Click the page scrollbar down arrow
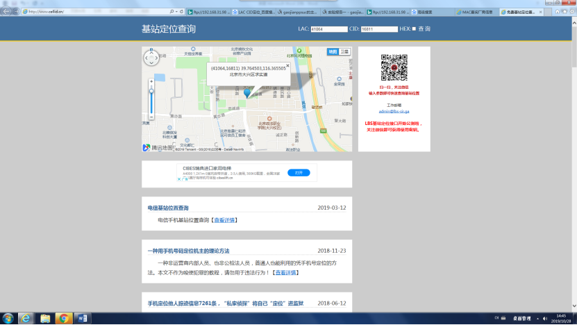 pos(574,306)
